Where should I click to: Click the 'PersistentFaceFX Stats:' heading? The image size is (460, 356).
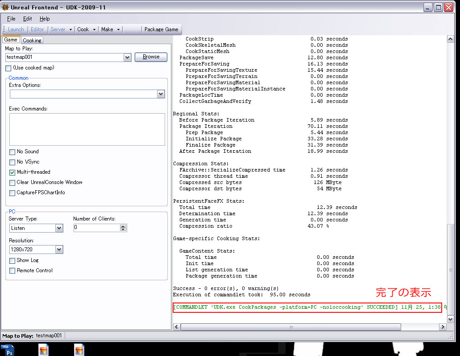[x=209, y=201]
